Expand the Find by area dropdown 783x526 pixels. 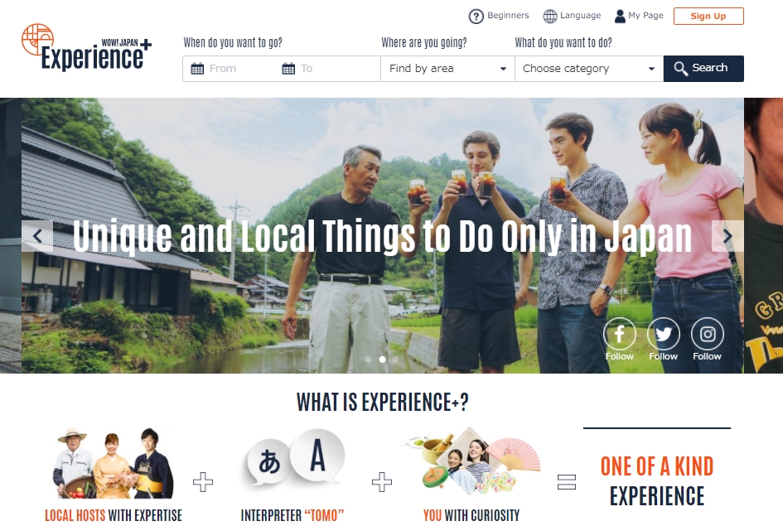tap(448, 69)
